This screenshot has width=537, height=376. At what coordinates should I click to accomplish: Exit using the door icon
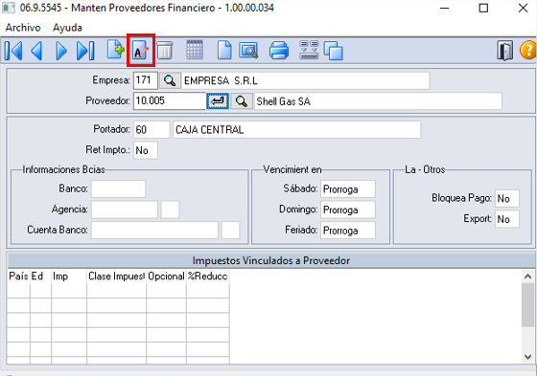tap(504, 51)
